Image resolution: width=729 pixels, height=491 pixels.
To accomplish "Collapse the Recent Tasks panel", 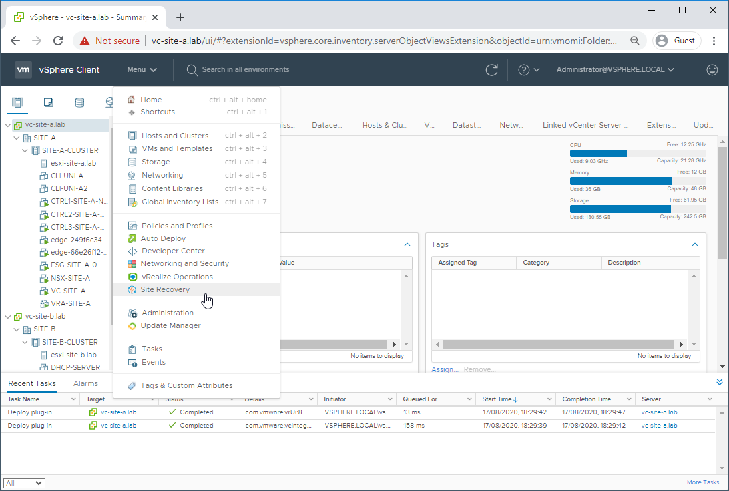I will pos(719,382).
